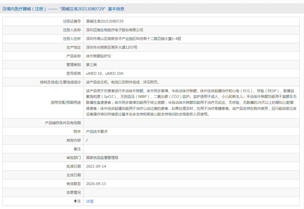Click the 注册人住所 label
Viewport: 304px width, 209px height.
[x=72, y=39]
